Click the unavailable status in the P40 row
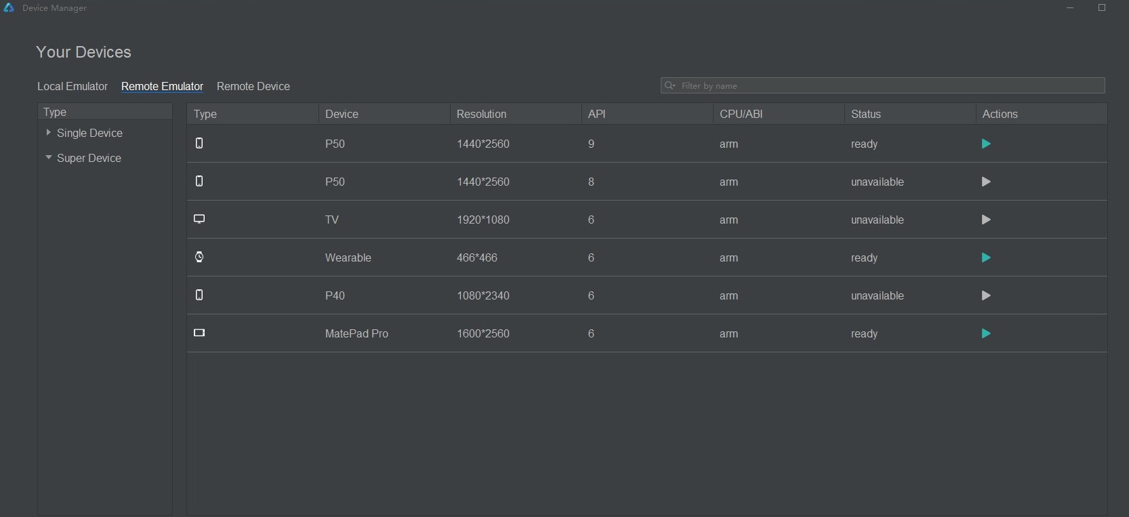 [878, 295]
